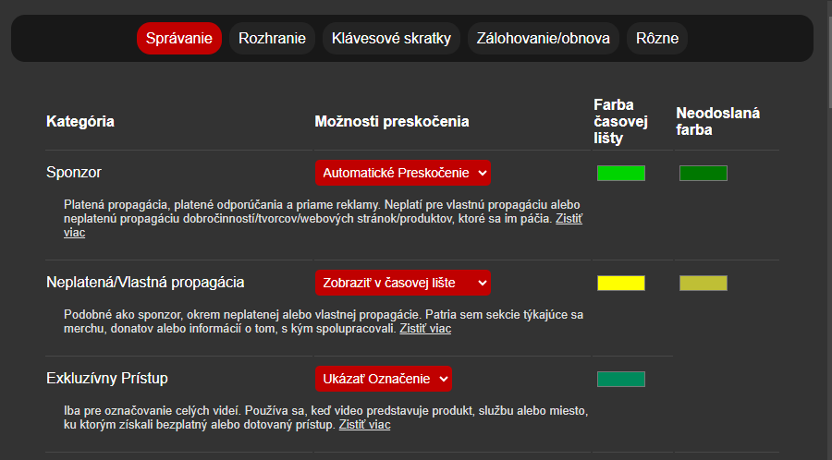Open the Sponzor skip option dropdown
The height and width of the screenshot is (460, 832).
[x=403, y=173]
